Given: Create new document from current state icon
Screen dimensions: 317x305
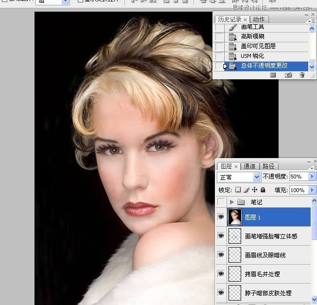Looking at the screenshot, I should click(x=273, y=75).
